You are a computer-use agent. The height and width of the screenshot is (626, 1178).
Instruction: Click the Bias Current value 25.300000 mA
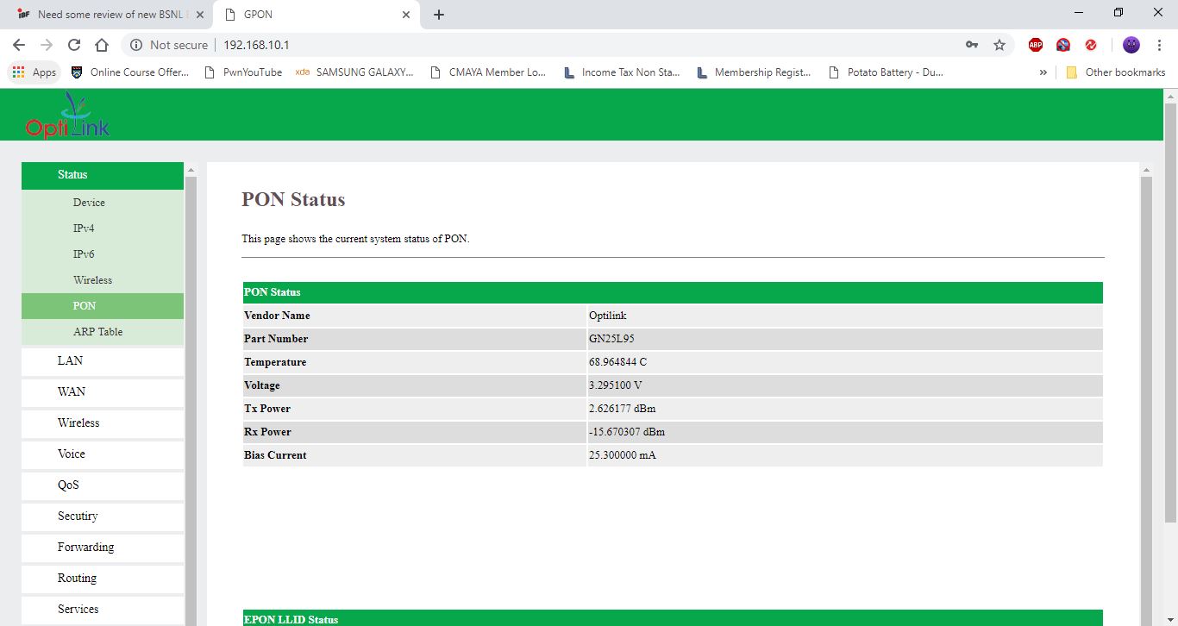click(622, 455)
